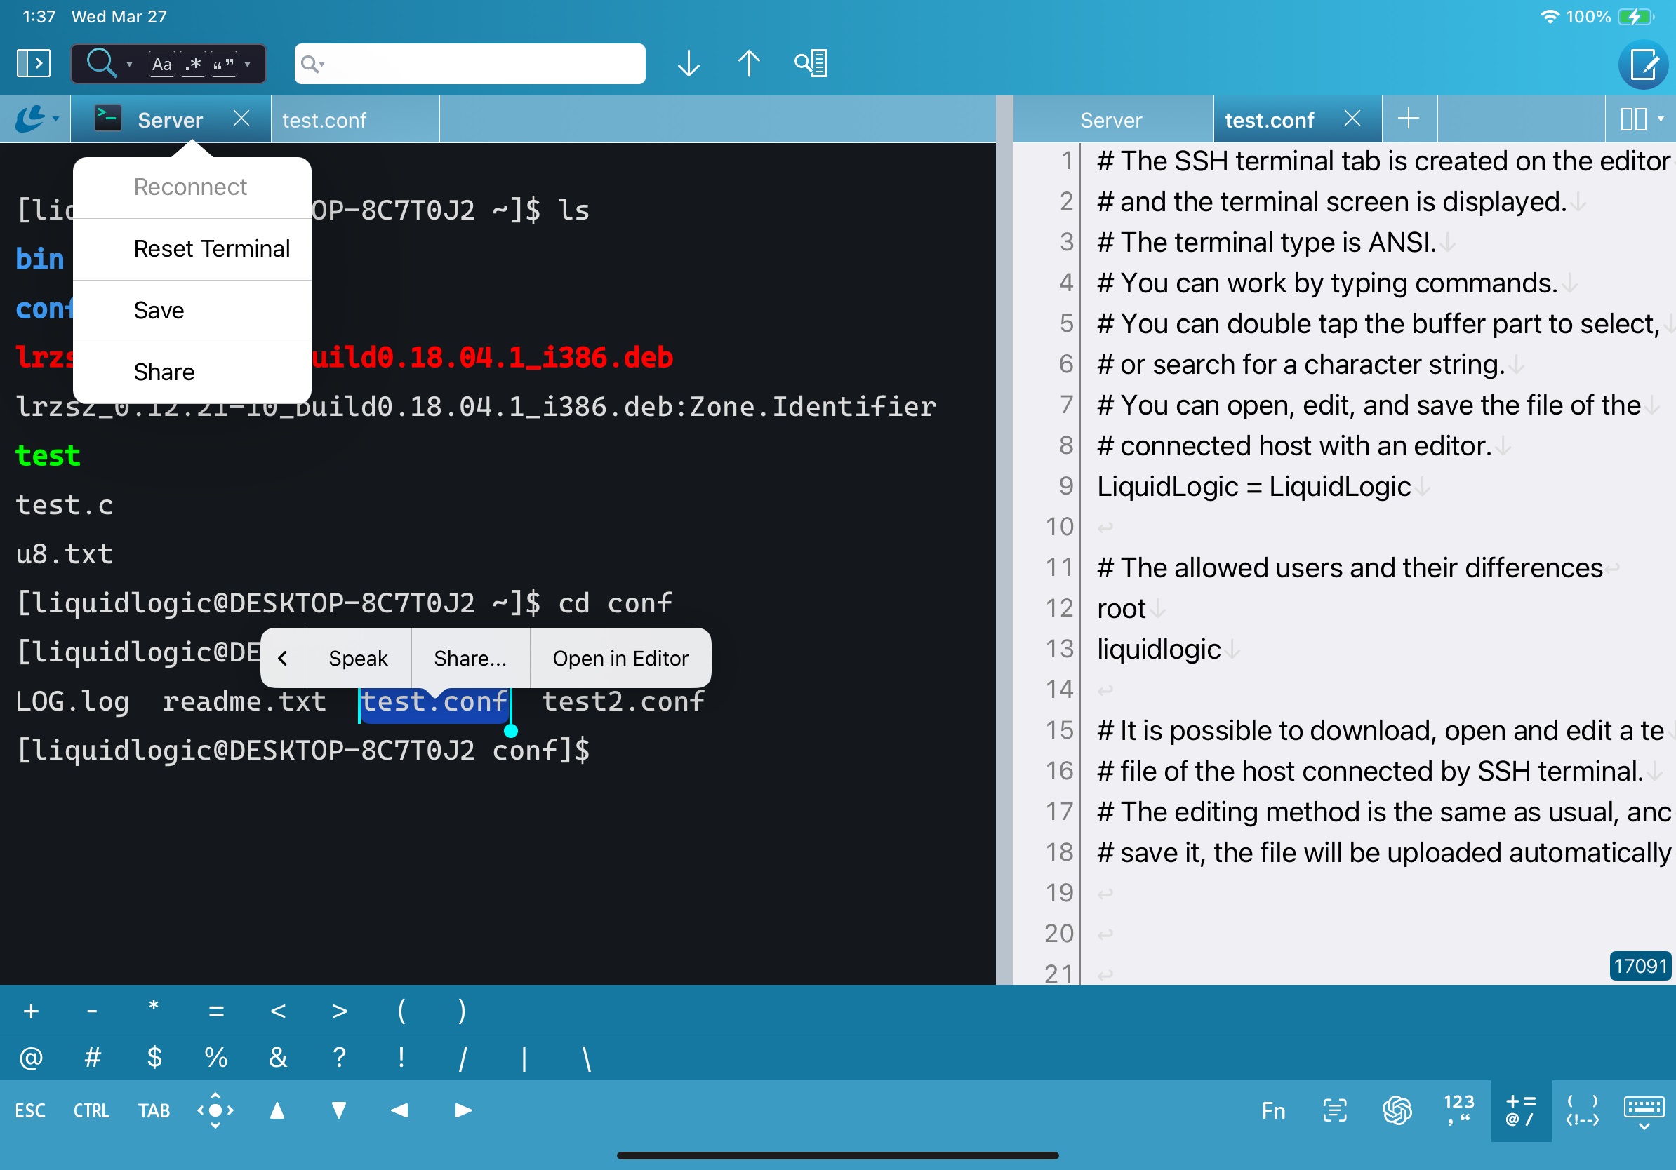This screenshot has height=1170, width=1676.
Task: Tap the compose icon at top right
Action: point(1643,65)
